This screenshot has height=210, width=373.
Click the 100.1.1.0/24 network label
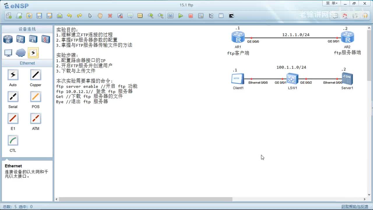[x=291, y=67]
